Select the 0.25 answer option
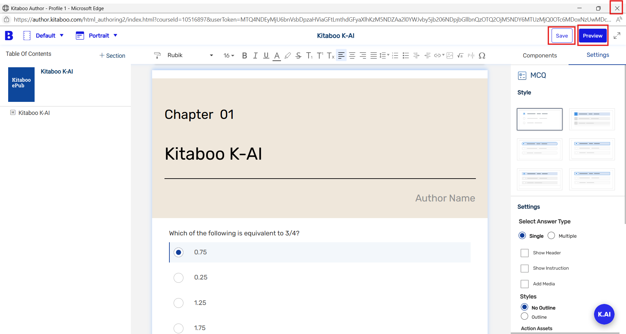This screenshot has height=334, width=626. 179,278
